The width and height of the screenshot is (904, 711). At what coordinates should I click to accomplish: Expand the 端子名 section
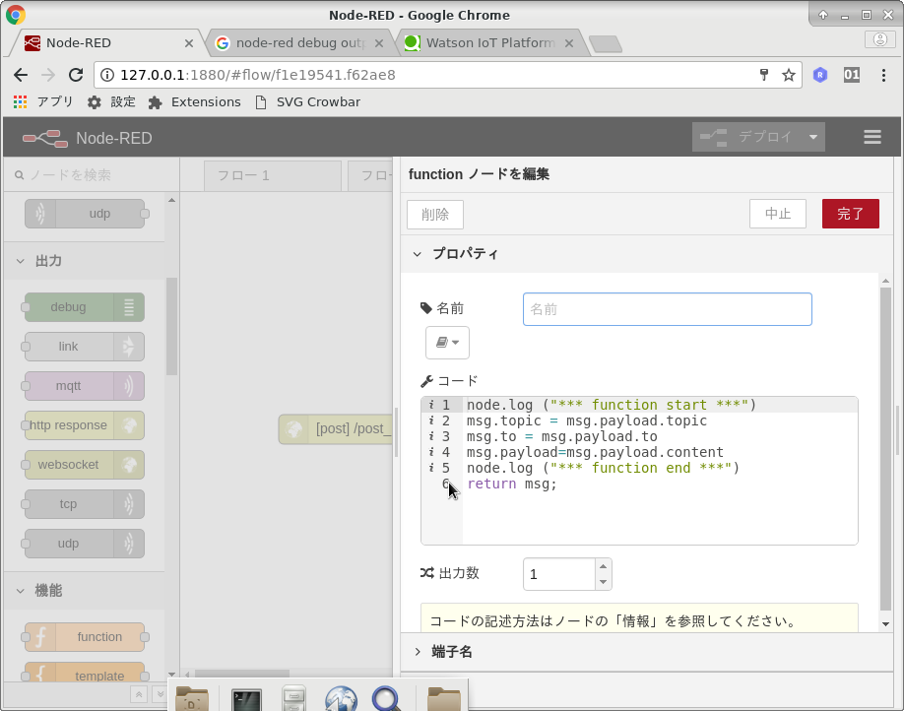418,652
